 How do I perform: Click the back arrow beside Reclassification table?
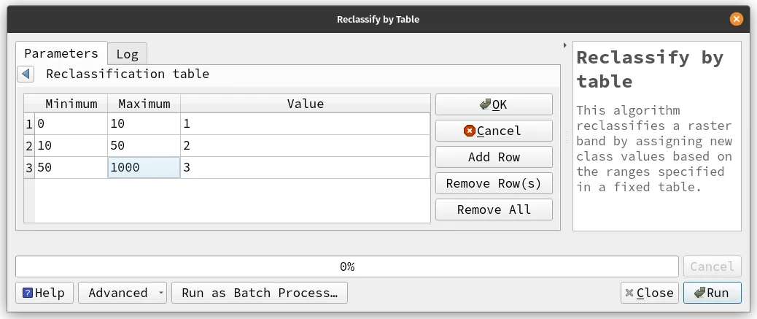coord(26,74)
